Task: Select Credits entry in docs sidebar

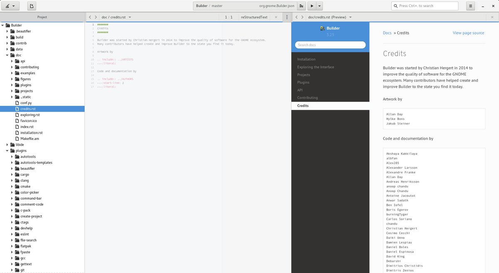Action: pos(330,106)
